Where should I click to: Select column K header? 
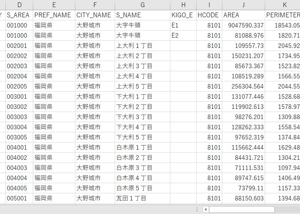pos(282,5)
